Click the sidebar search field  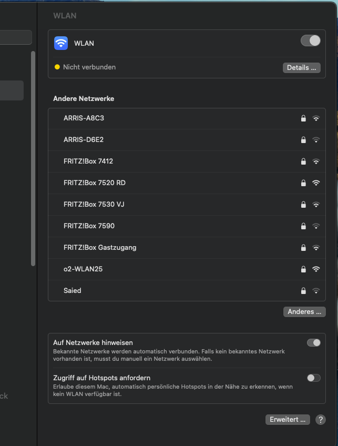[x=16, y=37]
